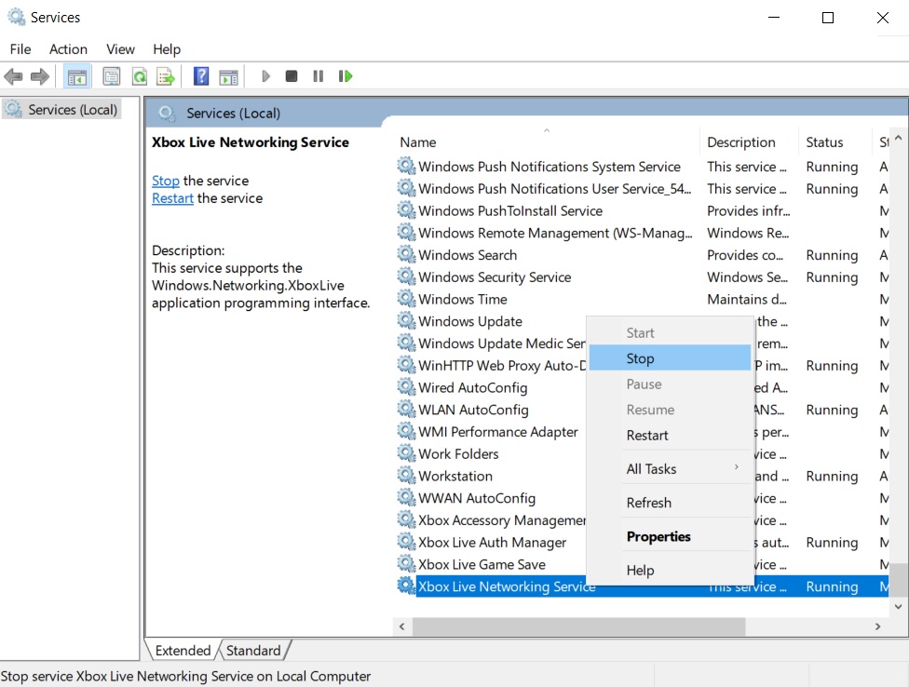The width and height of the screenshot is (909, 687).
Task: Select Xbox Live Auth Manager service name
Action: tap(492, 542)
